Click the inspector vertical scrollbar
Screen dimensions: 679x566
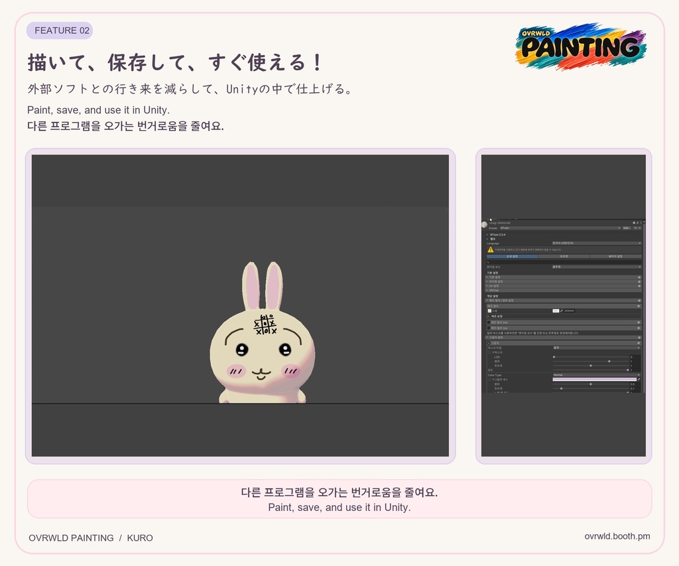coord(644,307)
